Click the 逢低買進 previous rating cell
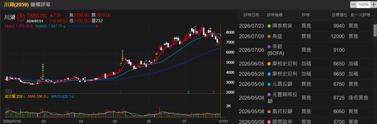Viewport: 377px width, 124px height. (358, 98)
